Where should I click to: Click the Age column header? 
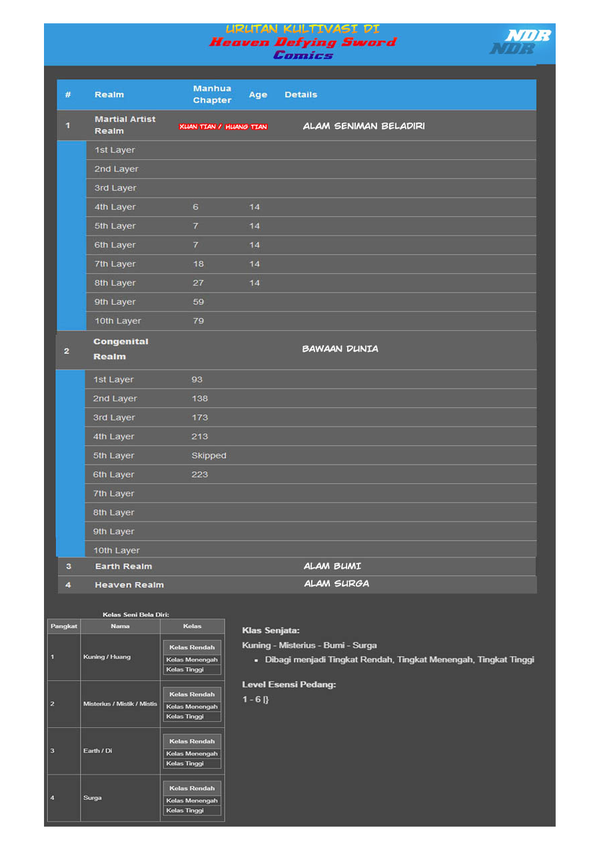tap(258, 94)
